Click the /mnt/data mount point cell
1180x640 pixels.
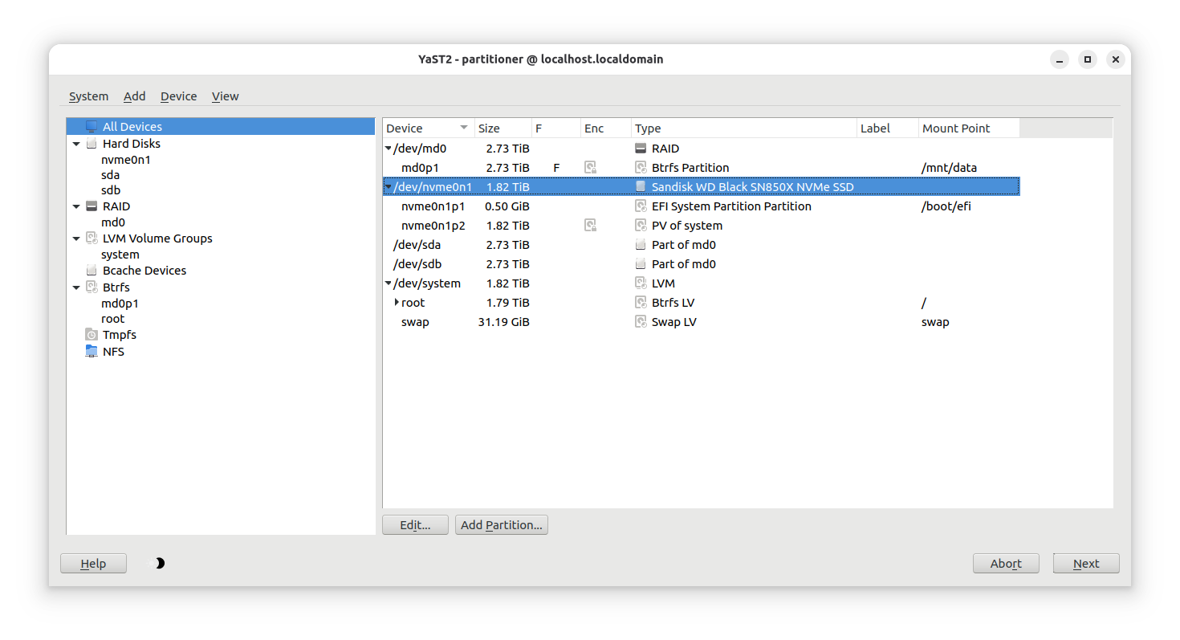[x=949, y=168]
